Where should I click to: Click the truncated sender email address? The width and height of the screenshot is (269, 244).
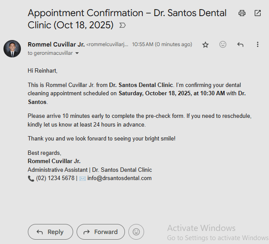108,44
